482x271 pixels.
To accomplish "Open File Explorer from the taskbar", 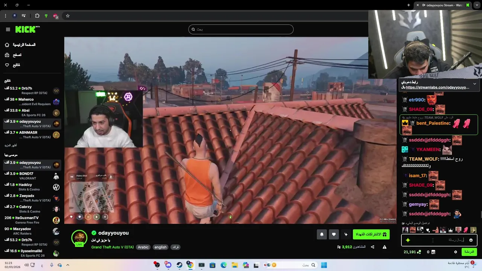I will click(235, 265).
